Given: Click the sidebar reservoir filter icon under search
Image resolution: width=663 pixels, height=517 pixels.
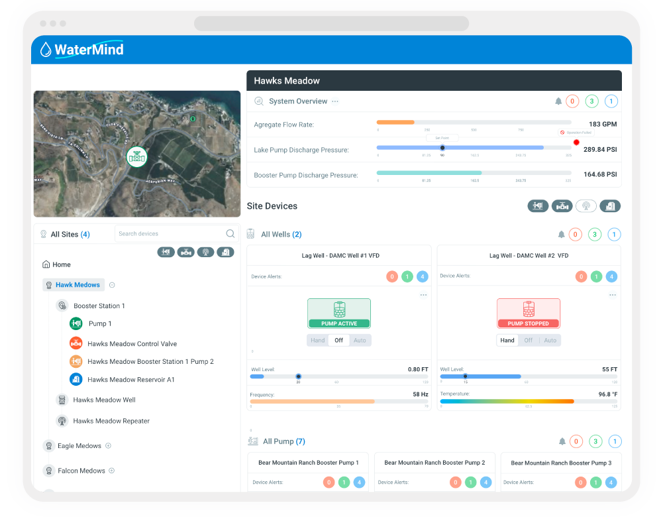Looking at the screenshot, I should [225, 252].
